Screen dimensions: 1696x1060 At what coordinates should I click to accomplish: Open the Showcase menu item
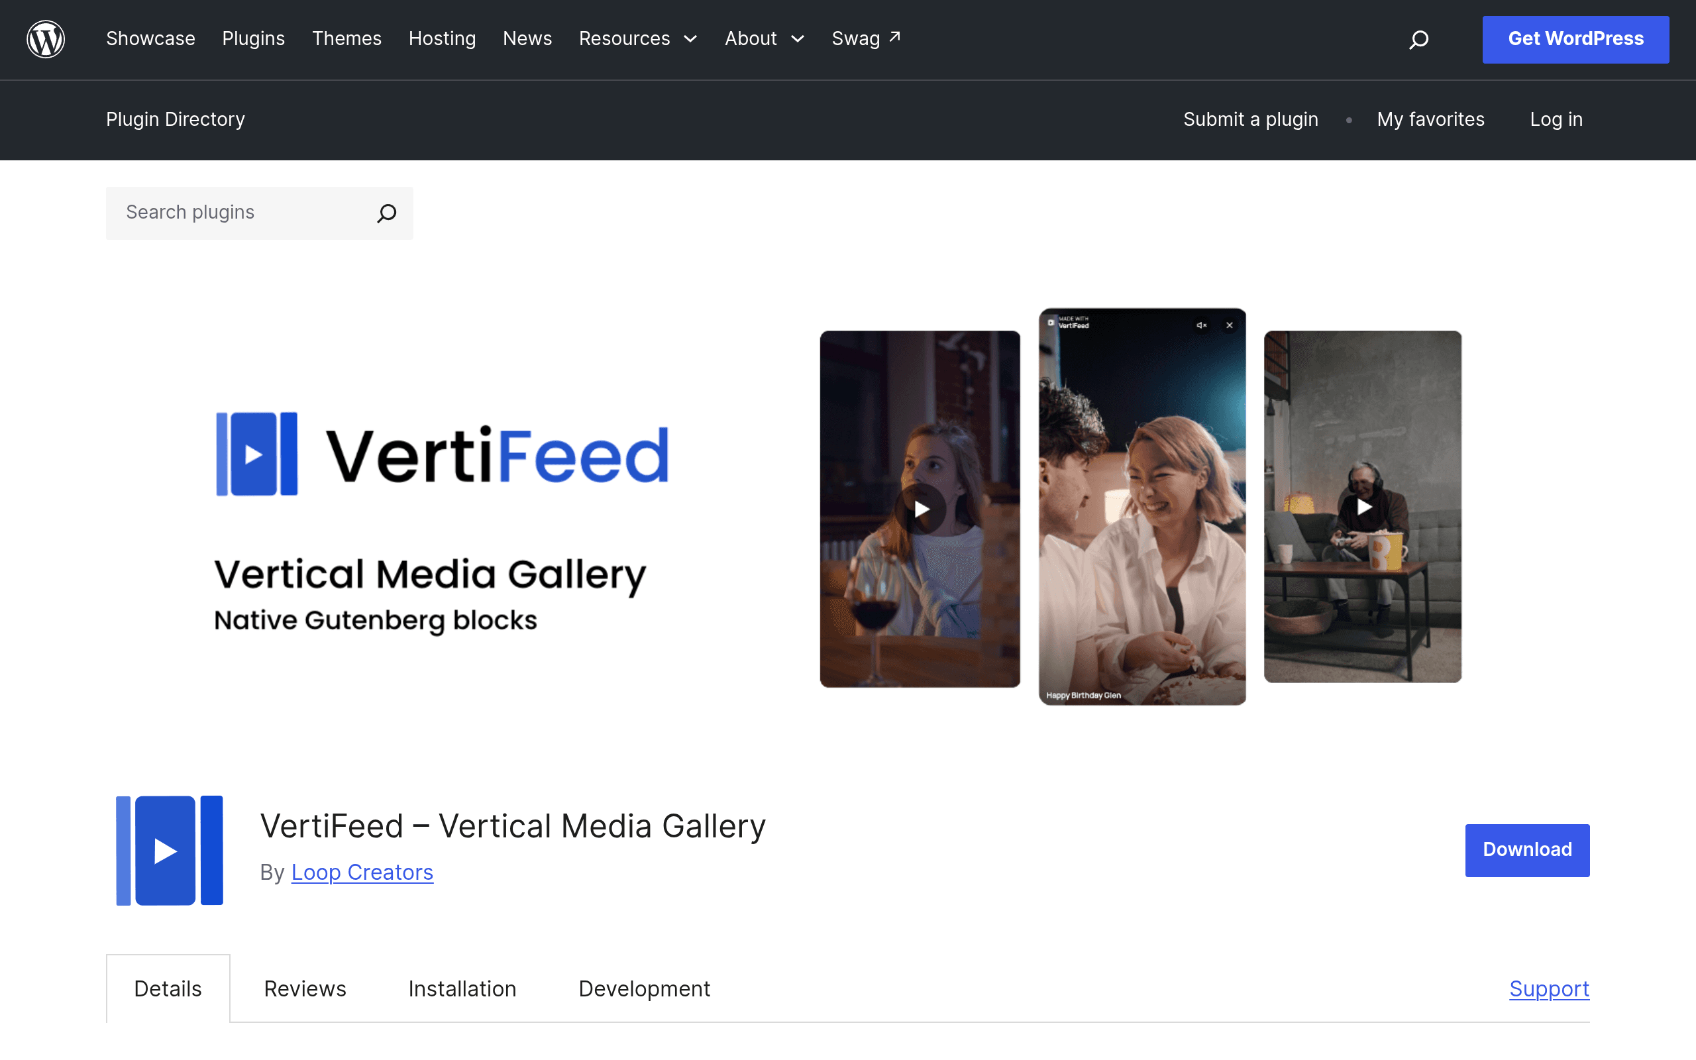pyautogui.click(x=150, y=38)
